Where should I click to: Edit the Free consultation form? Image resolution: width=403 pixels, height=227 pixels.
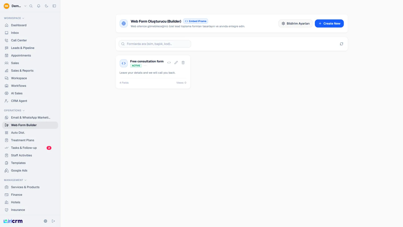(176, 63)
